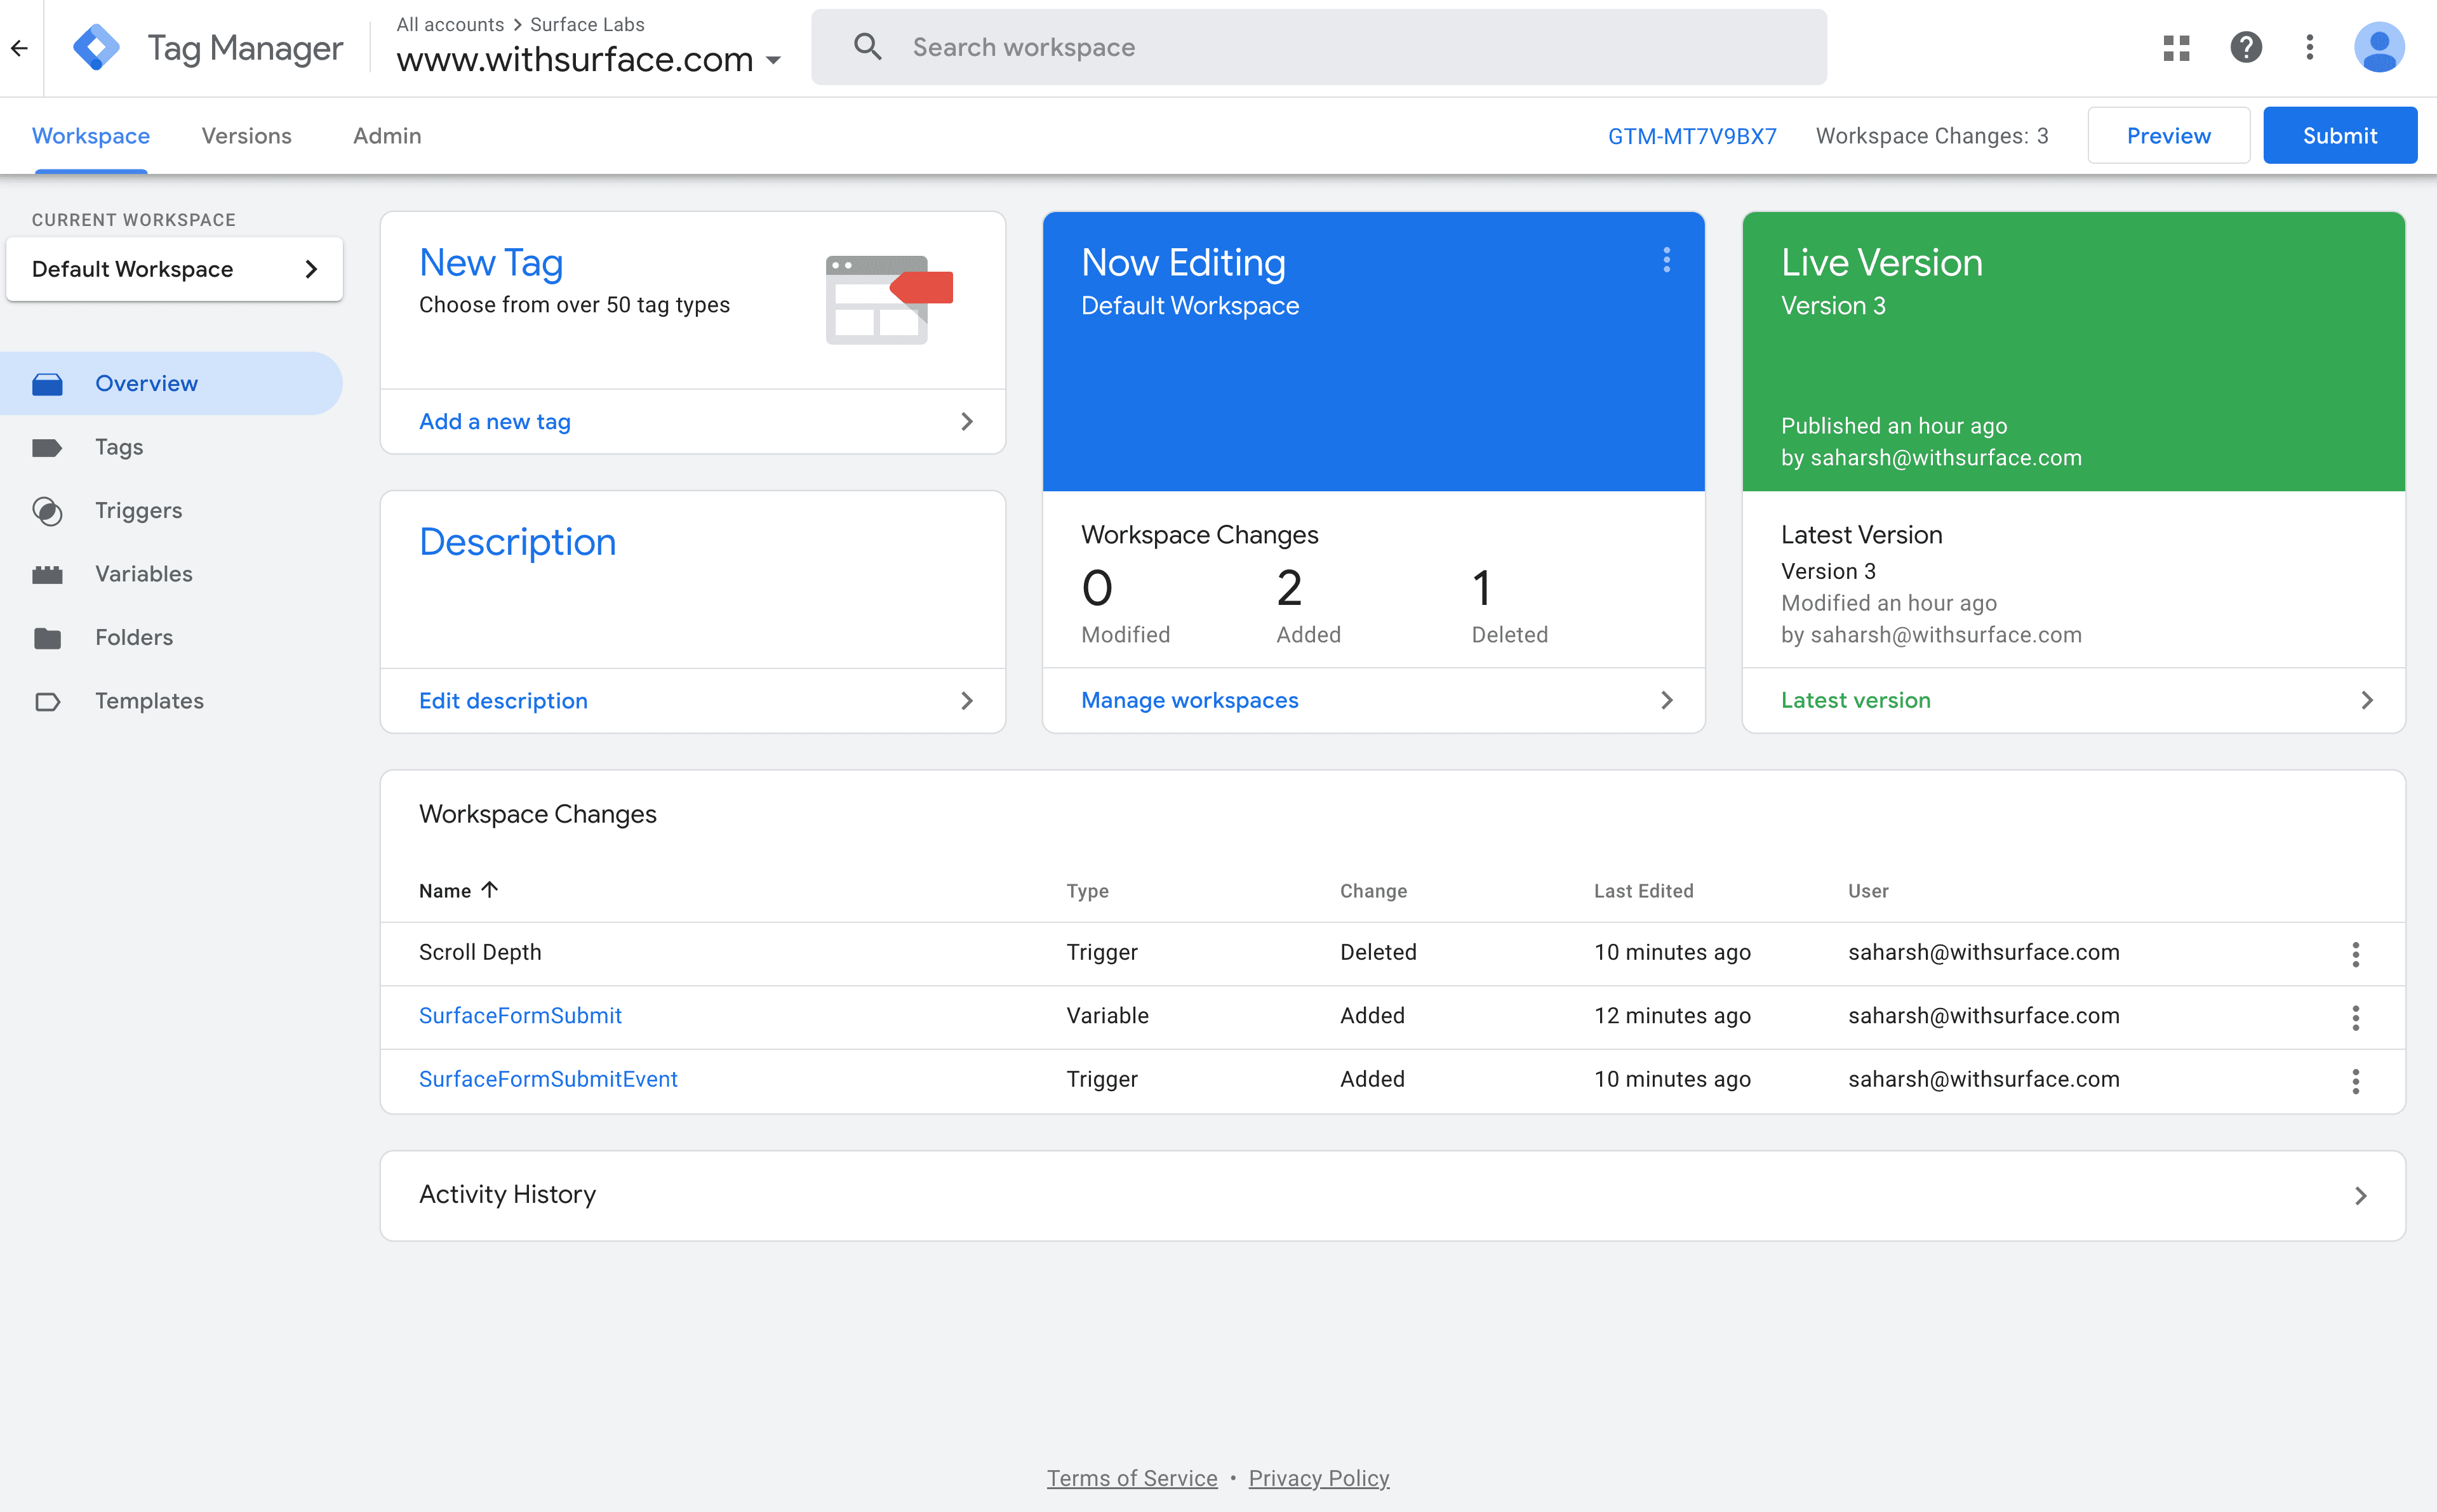The image size is (2437, 1512).
Task: Click the user account avatar
Action: [2379, 47]
